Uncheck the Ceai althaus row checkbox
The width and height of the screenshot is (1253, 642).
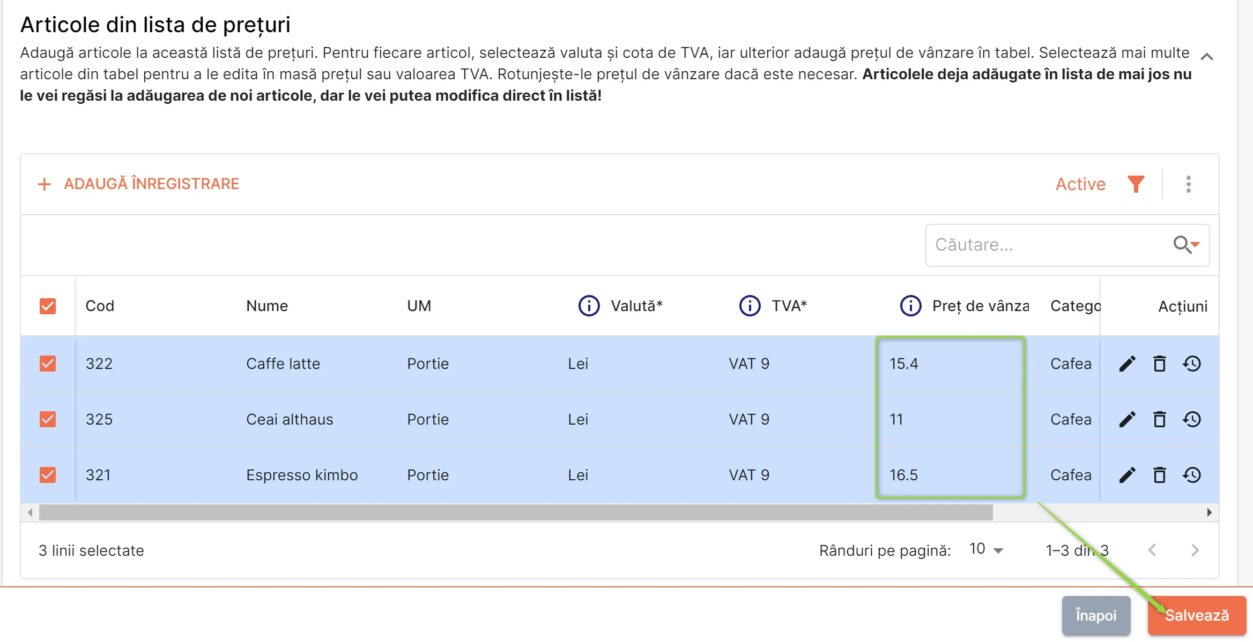click(x=48, y=419)
